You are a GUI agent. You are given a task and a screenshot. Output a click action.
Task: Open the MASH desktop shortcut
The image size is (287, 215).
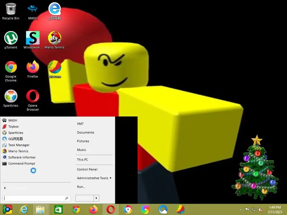(33, 11)
